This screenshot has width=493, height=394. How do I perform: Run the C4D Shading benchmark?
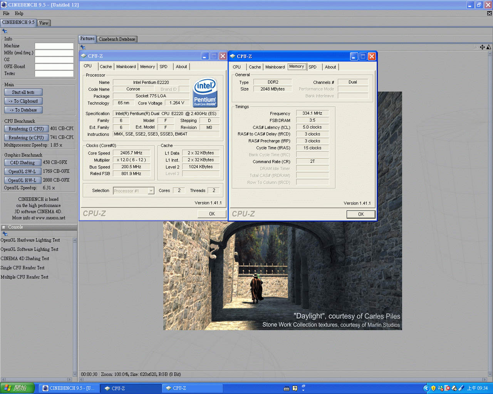click(23, 163)
